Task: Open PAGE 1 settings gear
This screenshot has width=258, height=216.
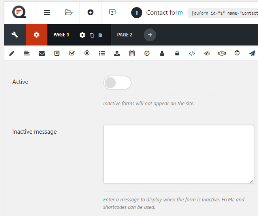Action: [83, 35]
